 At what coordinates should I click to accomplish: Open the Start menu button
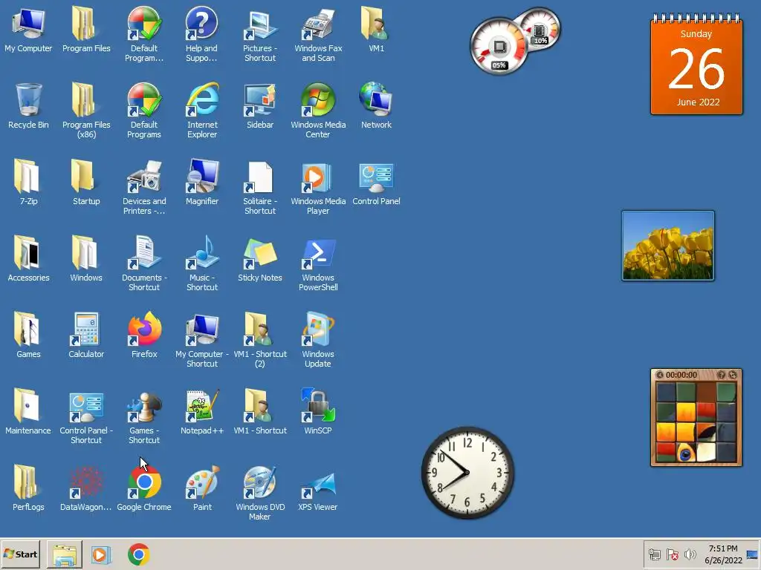click(x=21, y=554)
